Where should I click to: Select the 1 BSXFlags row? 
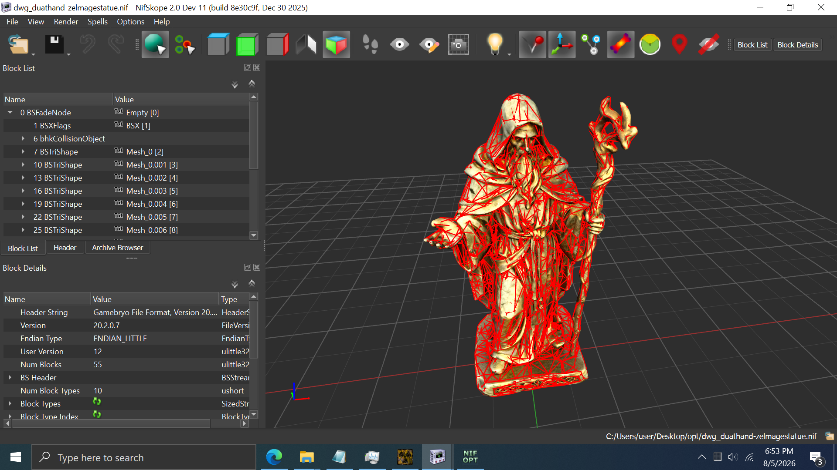[x=126, y=125]
